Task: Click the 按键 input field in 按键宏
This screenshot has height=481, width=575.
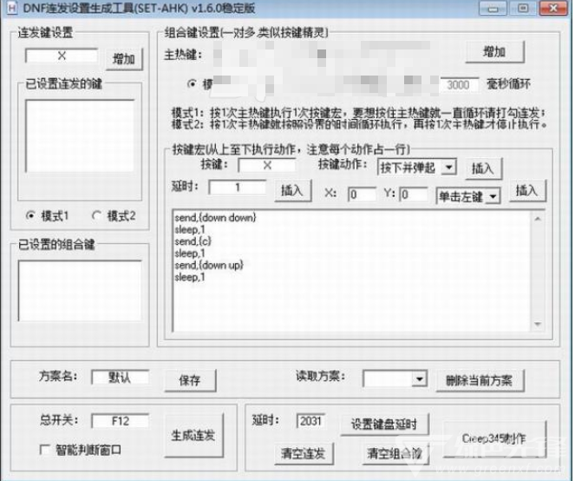Action: pos(267,165)
